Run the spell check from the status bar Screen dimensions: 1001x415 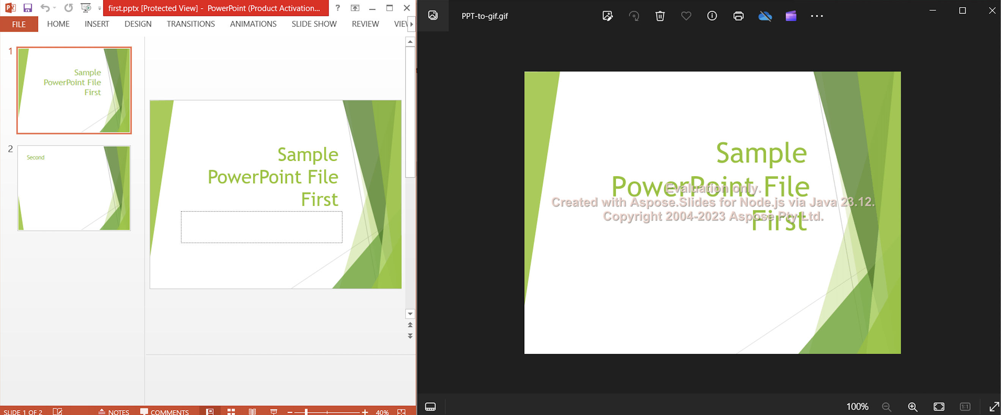coord(58,412)
